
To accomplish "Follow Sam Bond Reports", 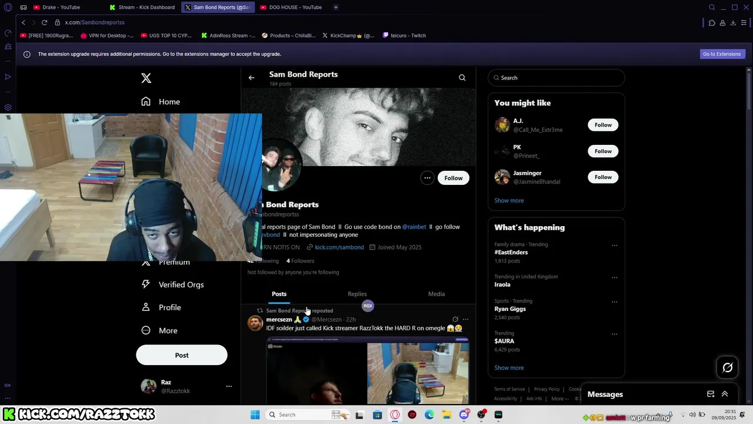I will point(454,178).
